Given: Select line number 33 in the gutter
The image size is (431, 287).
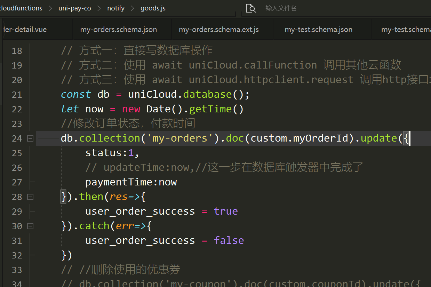Looking at the screenshot, I should 17,270.
